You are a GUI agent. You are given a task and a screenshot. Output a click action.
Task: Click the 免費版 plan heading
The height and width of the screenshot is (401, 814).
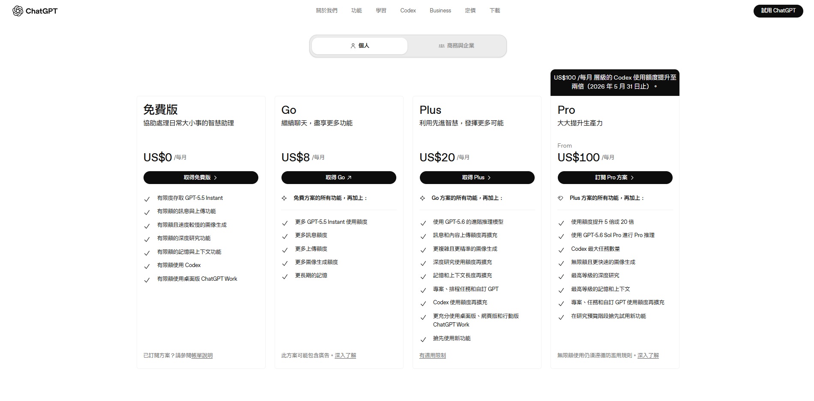(161, 110)
